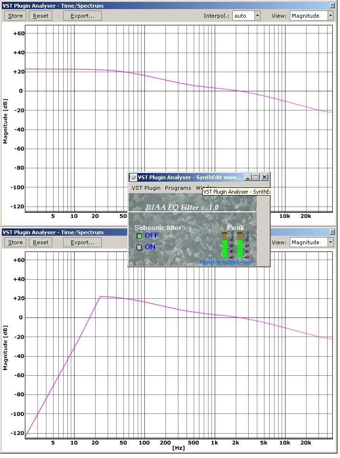Click the Magnitude [dB] label in lower graph

click(x=5, y=348)
